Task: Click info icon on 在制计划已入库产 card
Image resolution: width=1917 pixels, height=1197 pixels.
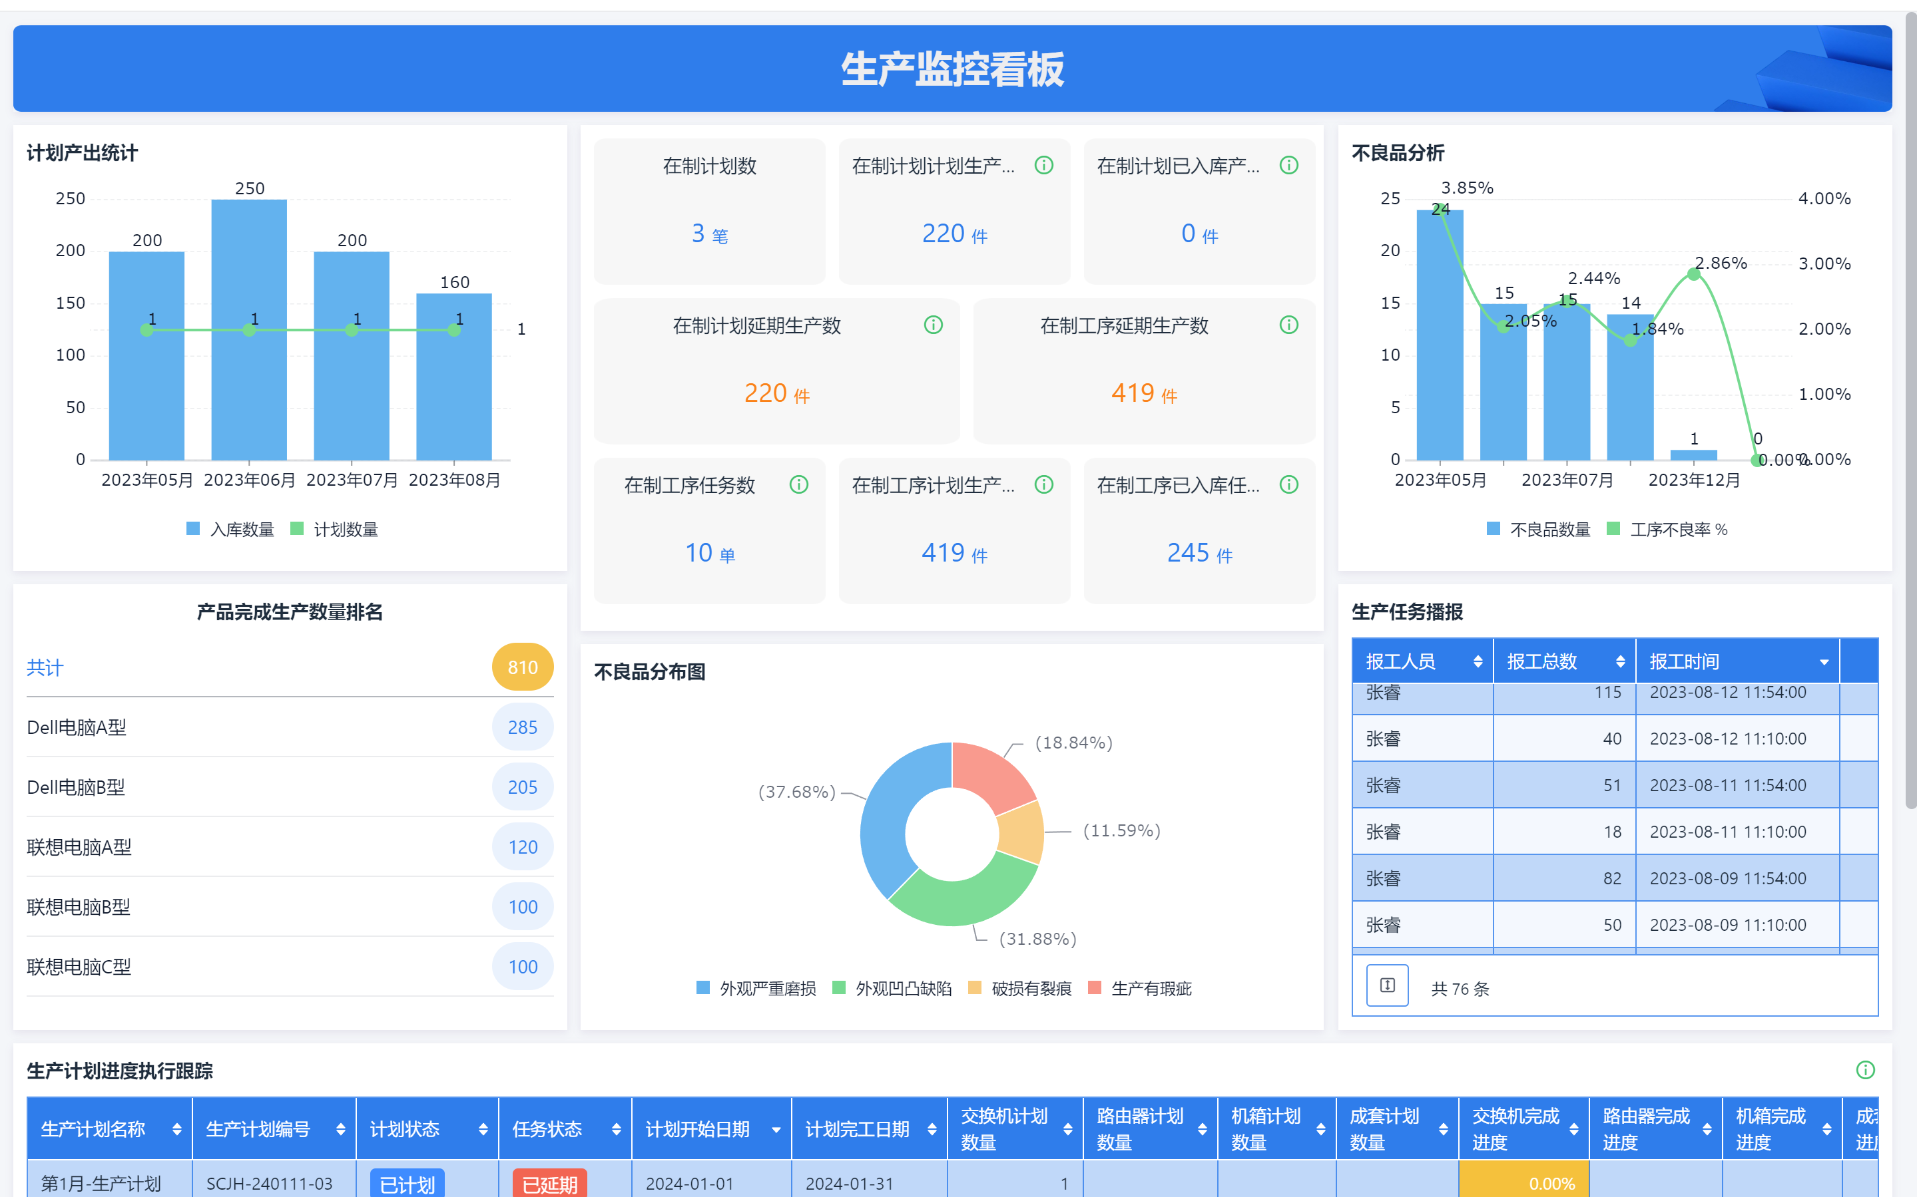Action: (1289, 164)
